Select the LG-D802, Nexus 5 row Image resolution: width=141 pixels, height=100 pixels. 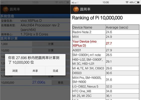[x=106, y=86]
